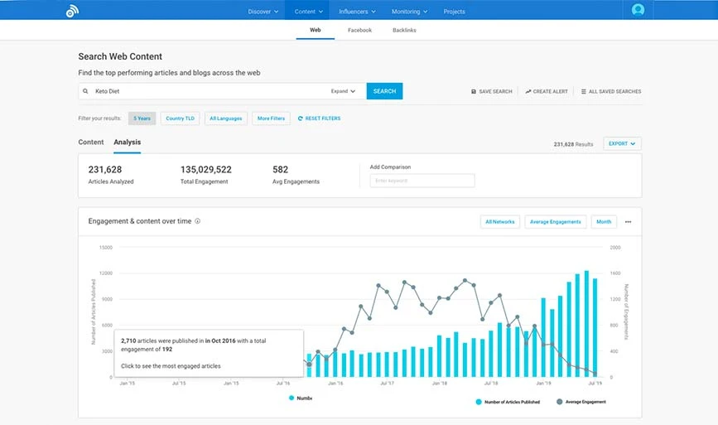Go to Projects in top navigation
The width and height of the screenshot is (718, 425).
coord(455,12)
